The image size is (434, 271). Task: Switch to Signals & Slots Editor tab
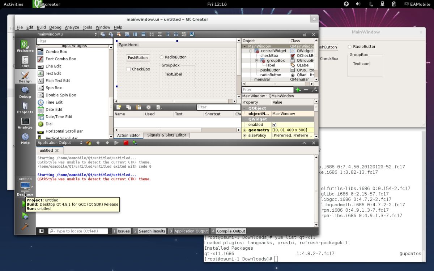click(x=166, y=135)
